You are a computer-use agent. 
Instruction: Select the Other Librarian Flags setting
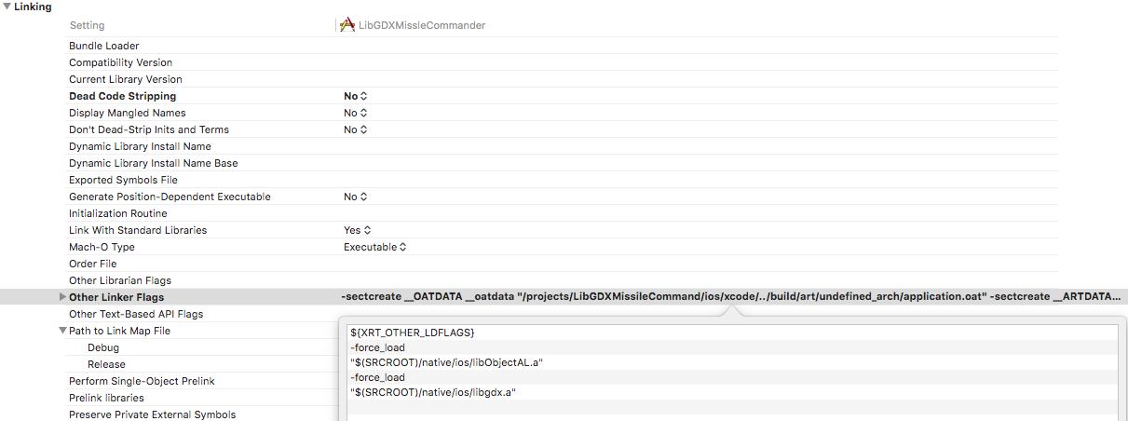tap(120, 280)
